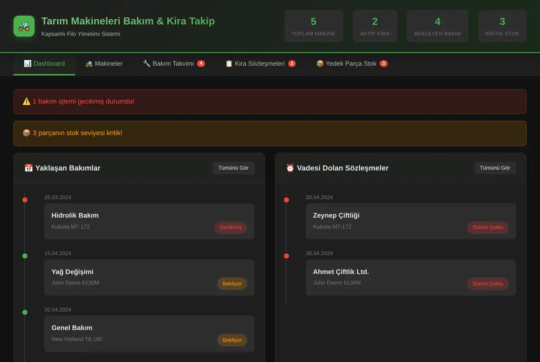
Task: Click the Gecikmiş status badge
Action: tap(230, 227)
